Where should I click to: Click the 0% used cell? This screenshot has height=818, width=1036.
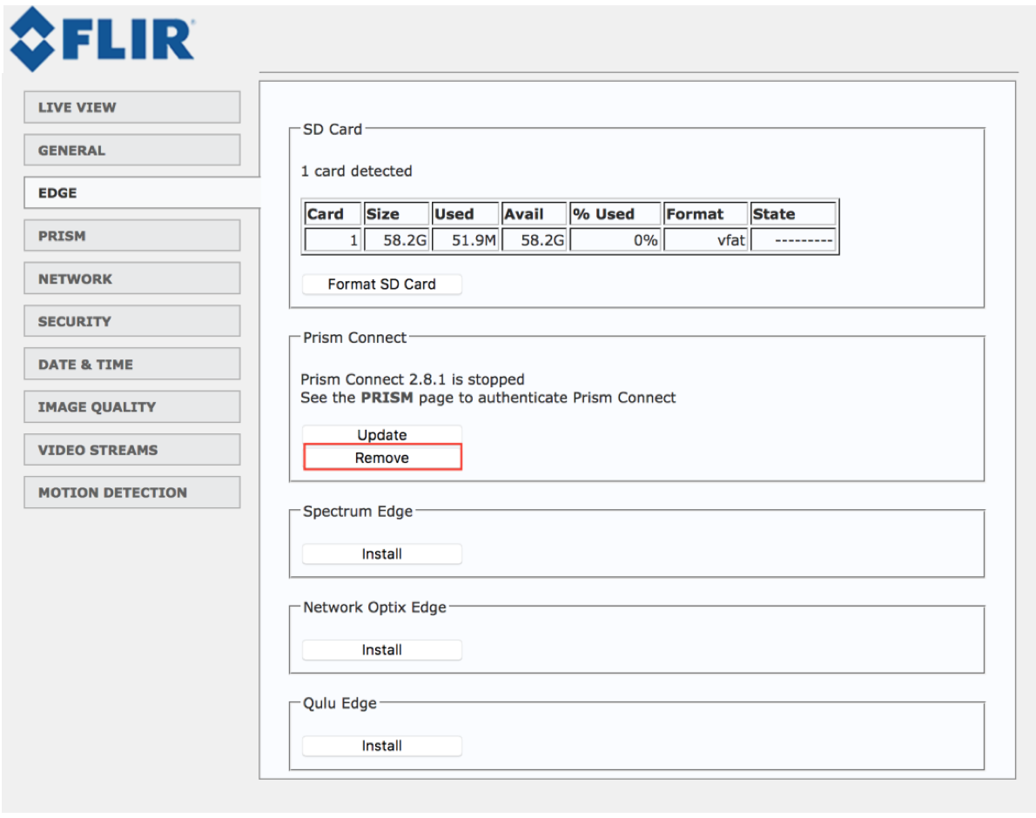pyautogui.click(x=616, y=239)
